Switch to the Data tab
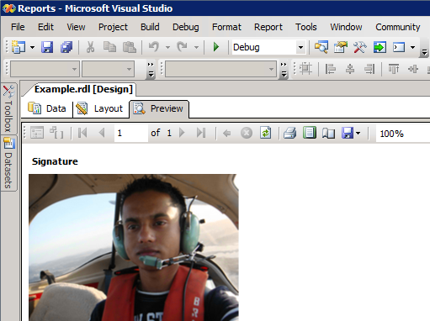This screenshot has height=321, width=430. click(x=47, y=108)
